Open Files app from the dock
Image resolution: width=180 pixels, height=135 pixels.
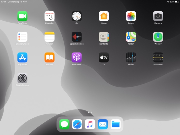pyautogui.click(x=115, y=124)
